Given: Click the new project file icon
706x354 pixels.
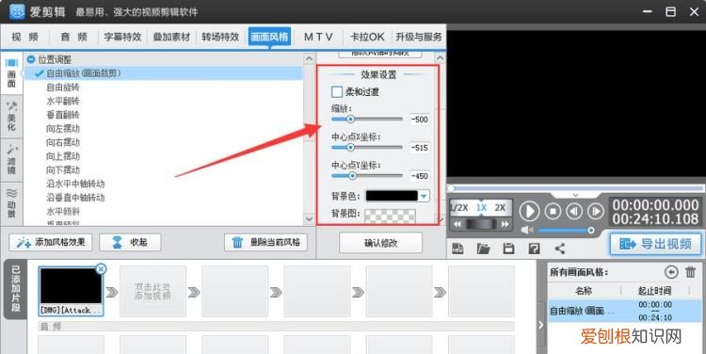Looking at the screenshot, I should (x=457, y=249).
